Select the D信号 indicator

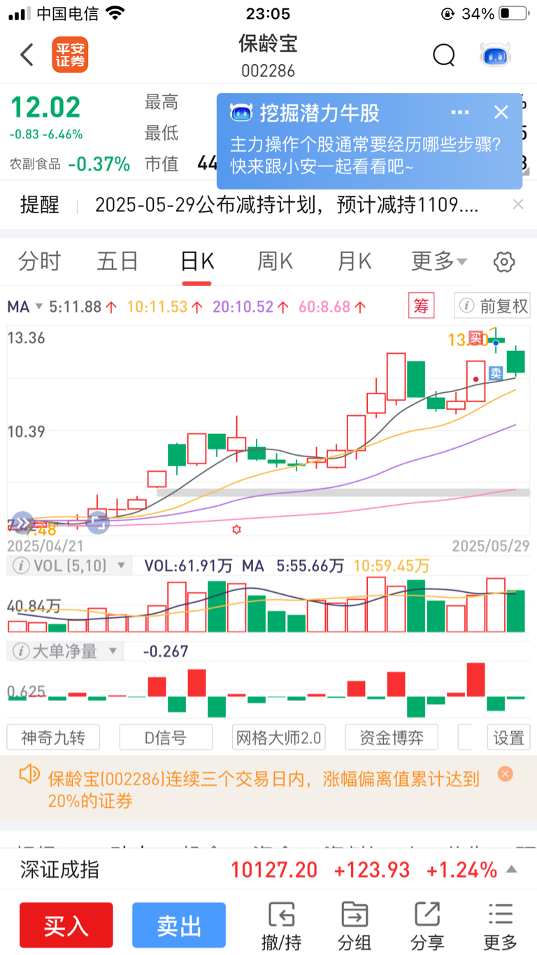[x=166, y=737]
